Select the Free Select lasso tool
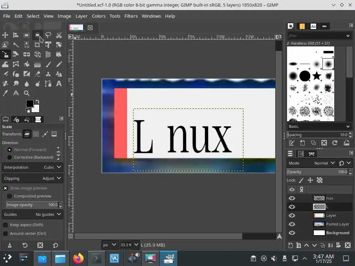The width and height of the screenshot is (355, 266). 48,35
